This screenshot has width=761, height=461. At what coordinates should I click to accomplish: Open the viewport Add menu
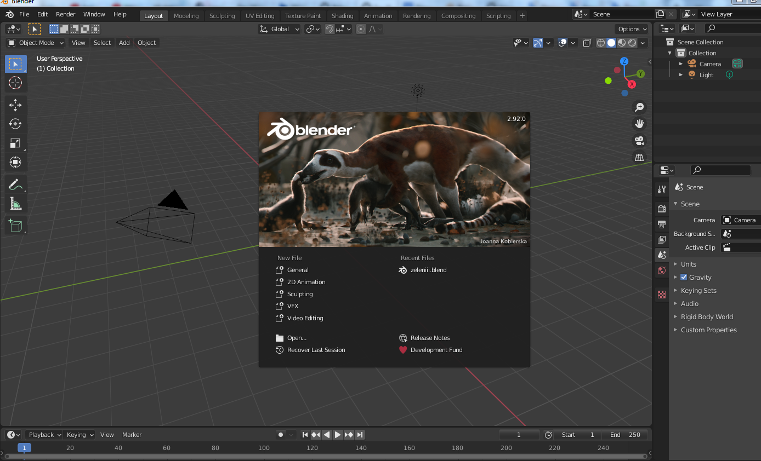(124, 43)
